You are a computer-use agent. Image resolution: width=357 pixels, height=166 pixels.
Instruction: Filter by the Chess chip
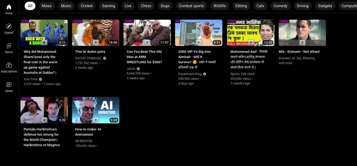[146, 6]
